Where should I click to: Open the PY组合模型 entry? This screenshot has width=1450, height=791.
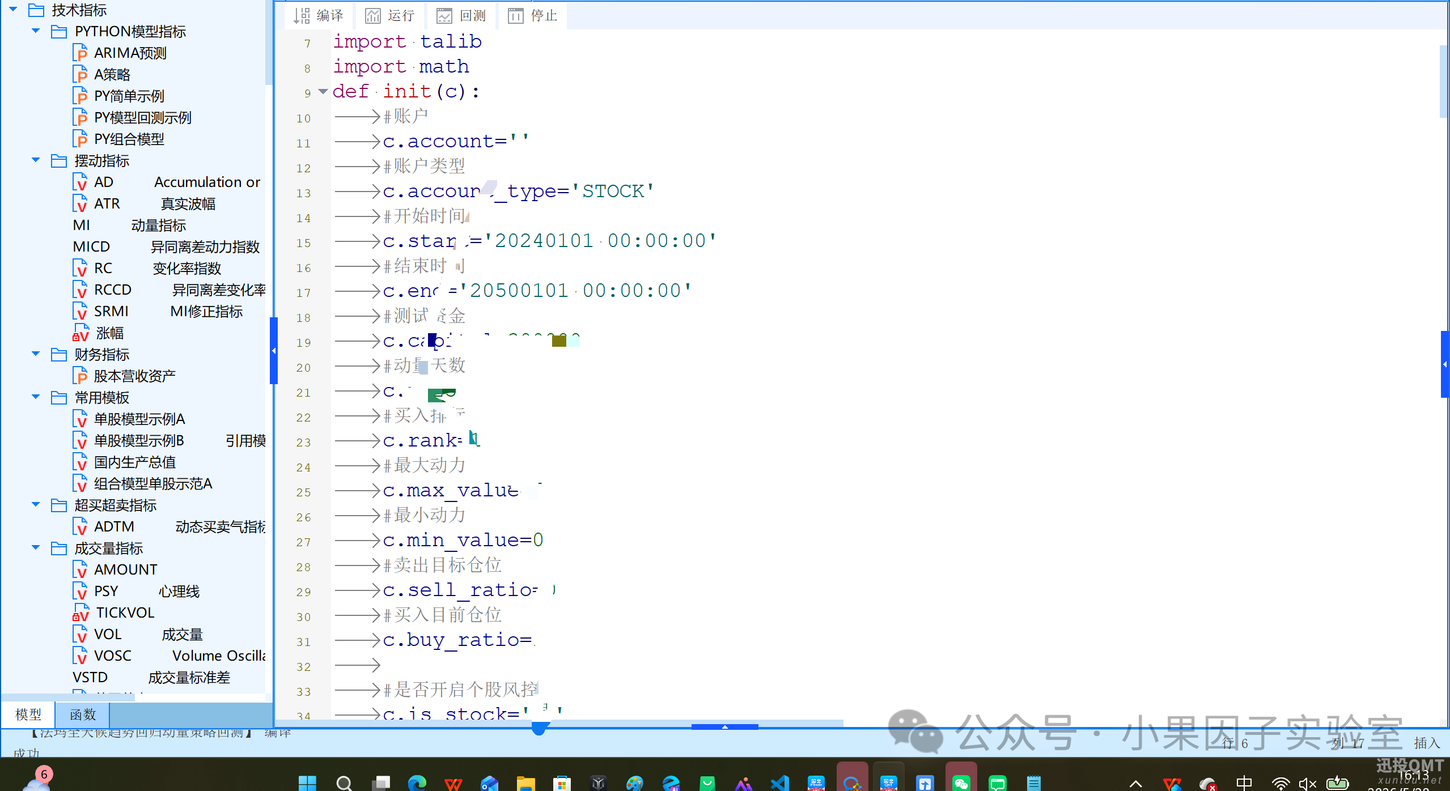pos(118,139)
